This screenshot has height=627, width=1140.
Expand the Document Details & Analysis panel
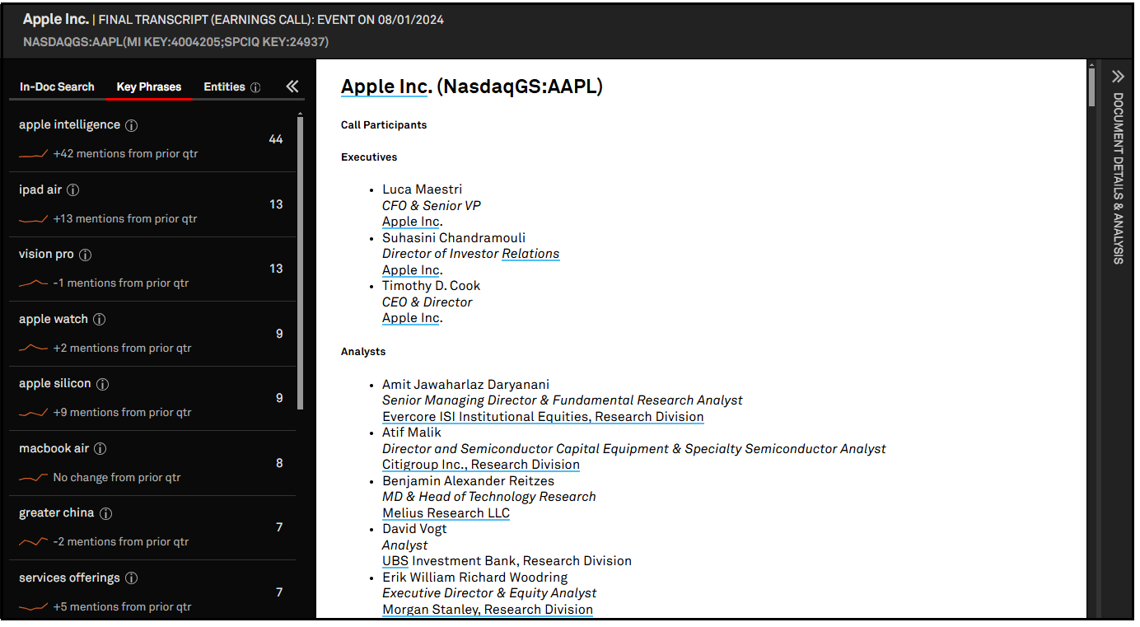point(1118,77)
